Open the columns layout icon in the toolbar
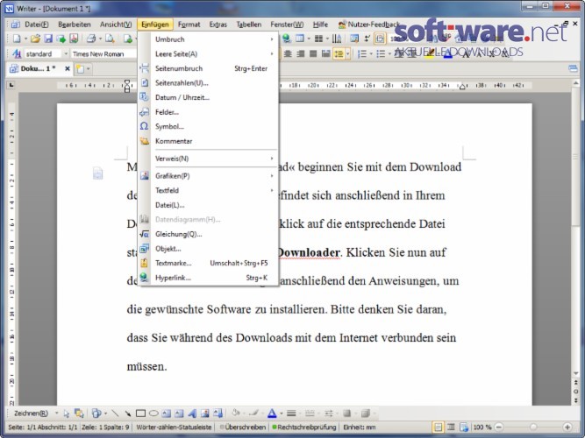 click(x=318, y=39)
